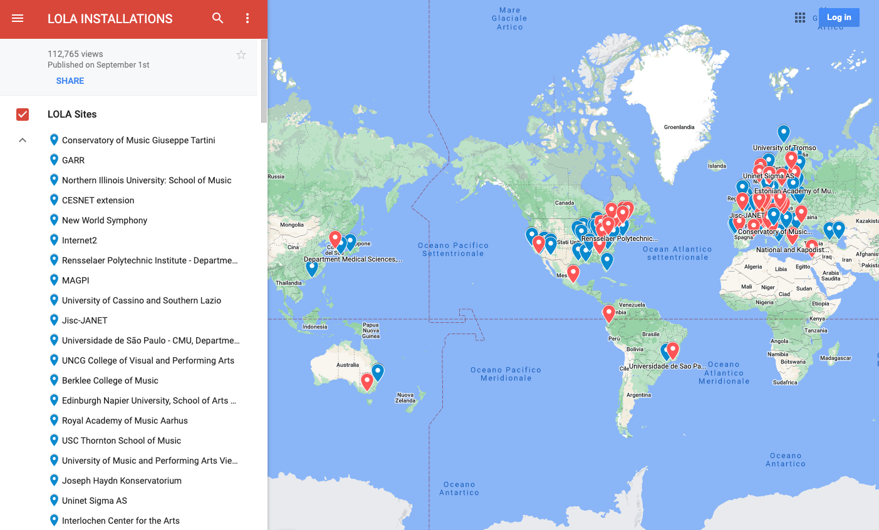
Task: Select GARR in the sites list
Action: (73, 160)
